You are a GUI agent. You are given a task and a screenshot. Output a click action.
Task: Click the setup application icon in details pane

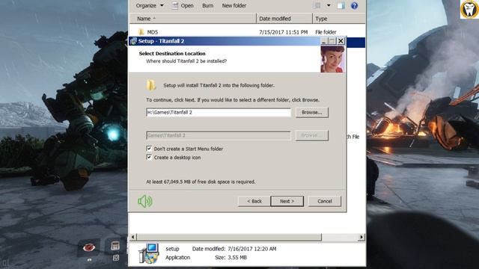(149, 253)
